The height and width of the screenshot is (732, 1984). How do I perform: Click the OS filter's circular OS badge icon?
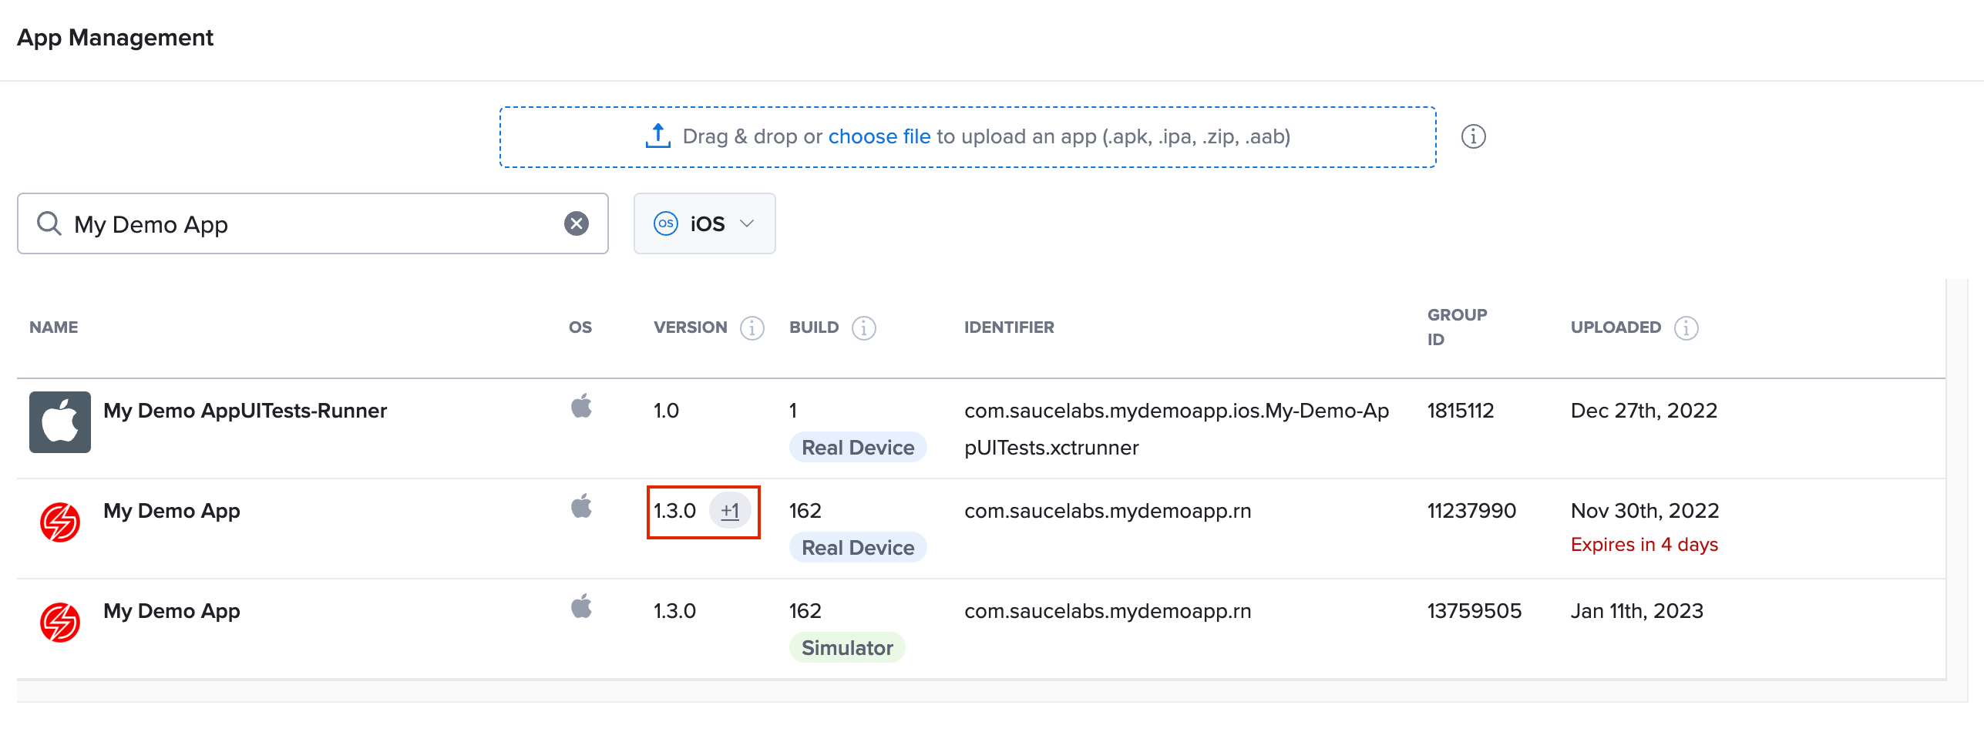(664, 223)
